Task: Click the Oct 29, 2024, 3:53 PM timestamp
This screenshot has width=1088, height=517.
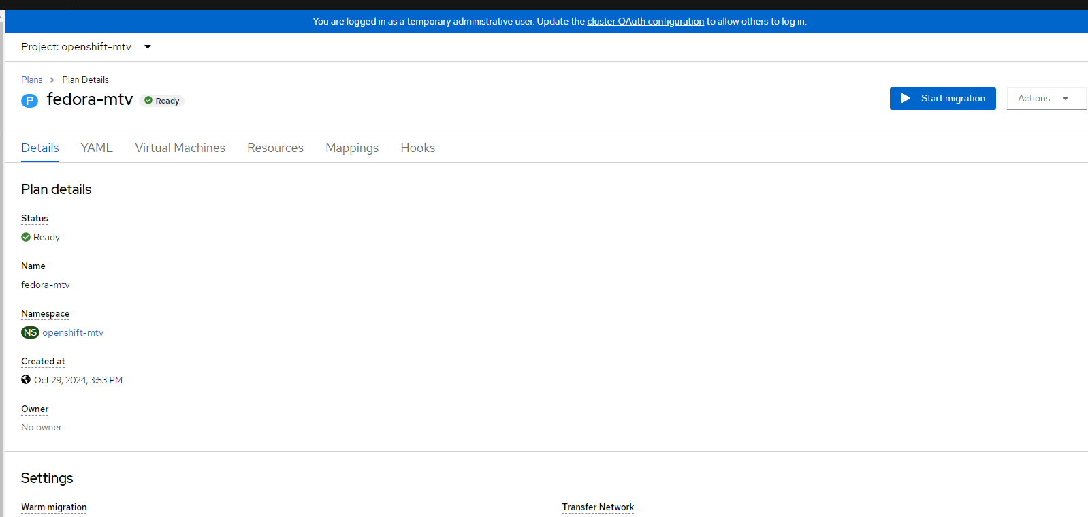Action: click(x=78, y=380)
